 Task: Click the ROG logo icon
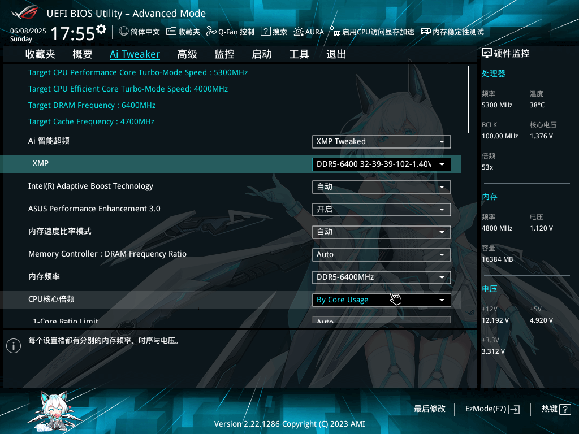(25, 12)
